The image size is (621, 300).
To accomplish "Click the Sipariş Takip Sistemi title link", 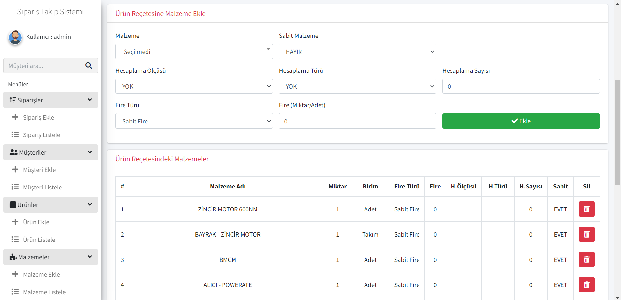I will click(x=50, y=12).
